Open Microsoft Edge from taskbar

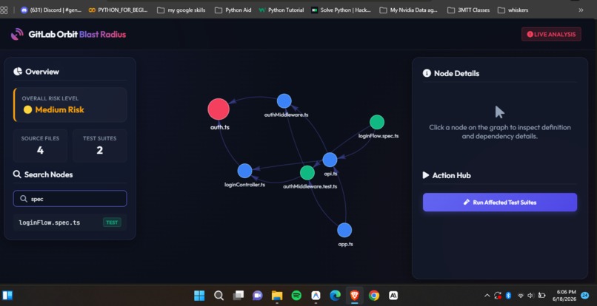tap(335, 296)
